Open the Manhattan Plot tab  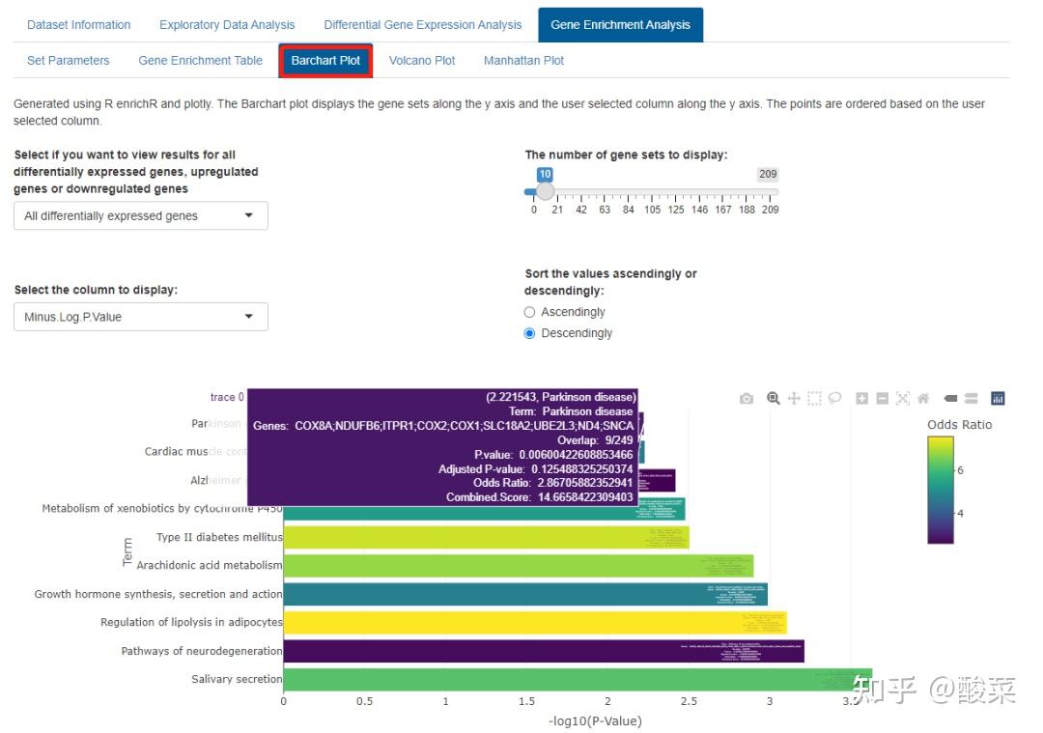coord(523,60)
